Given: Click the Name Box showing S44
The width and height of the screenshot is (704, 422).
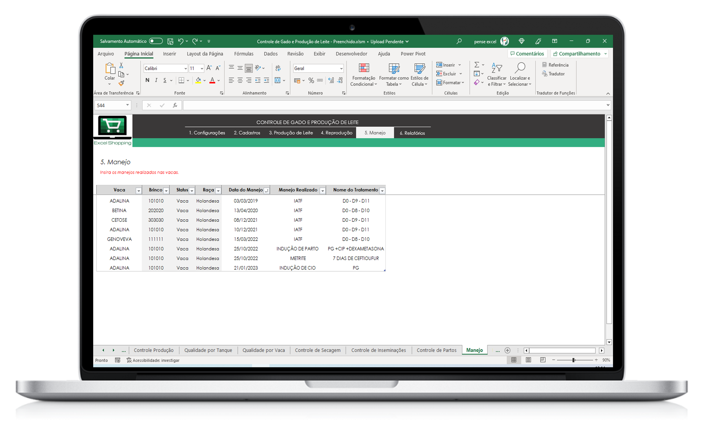Looking at the screenshot, I should tap(109, 105).
